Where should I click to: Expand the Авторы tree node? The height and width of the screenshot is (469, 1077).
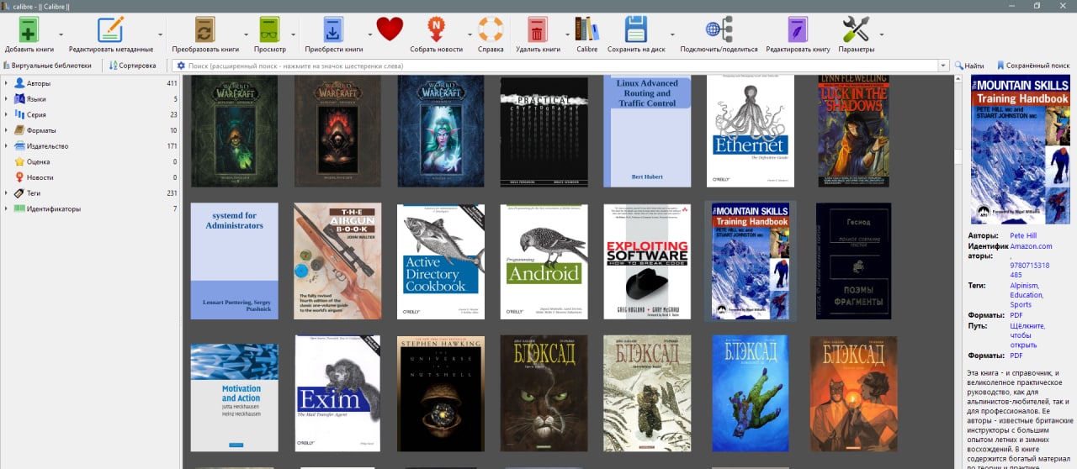click(6, 83)
